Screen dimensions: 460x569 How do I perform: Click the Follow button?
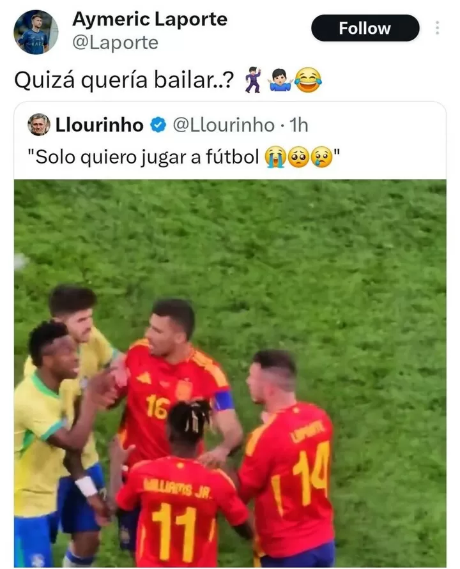[365, 28]
